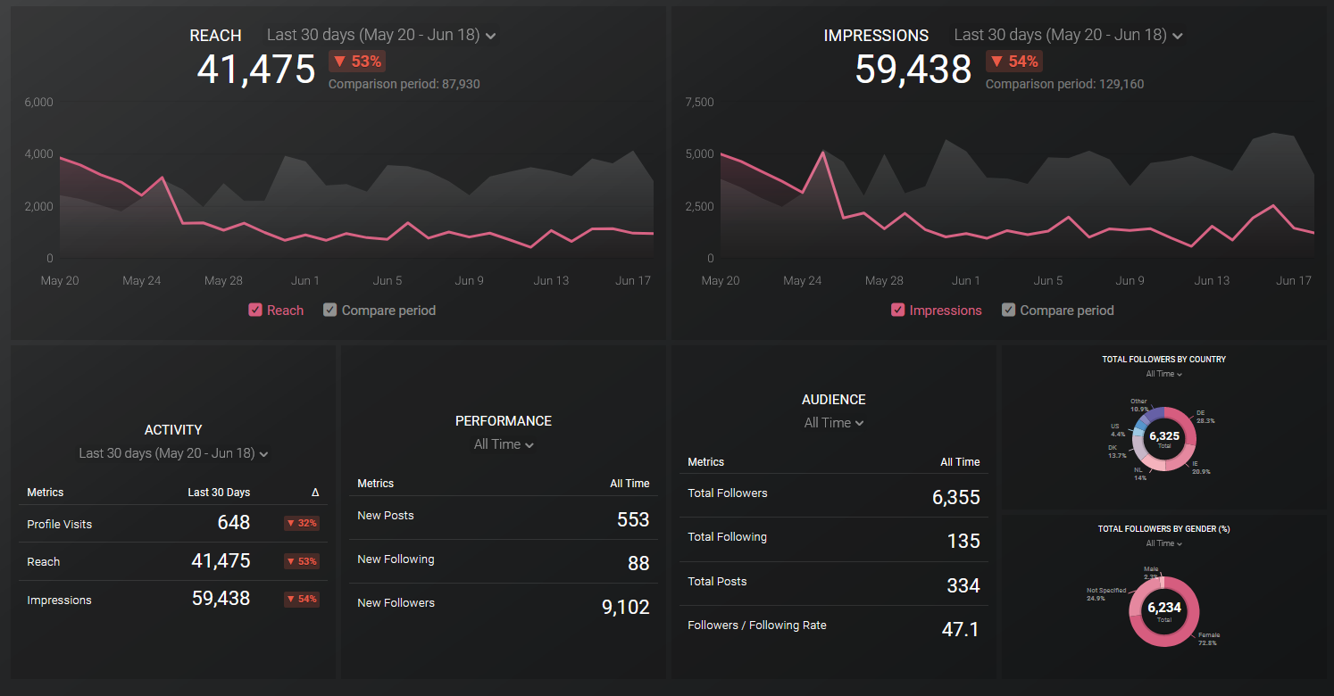1334x696 pixels.
Task: Select the Total Followers row label
Action: [728, 493]
